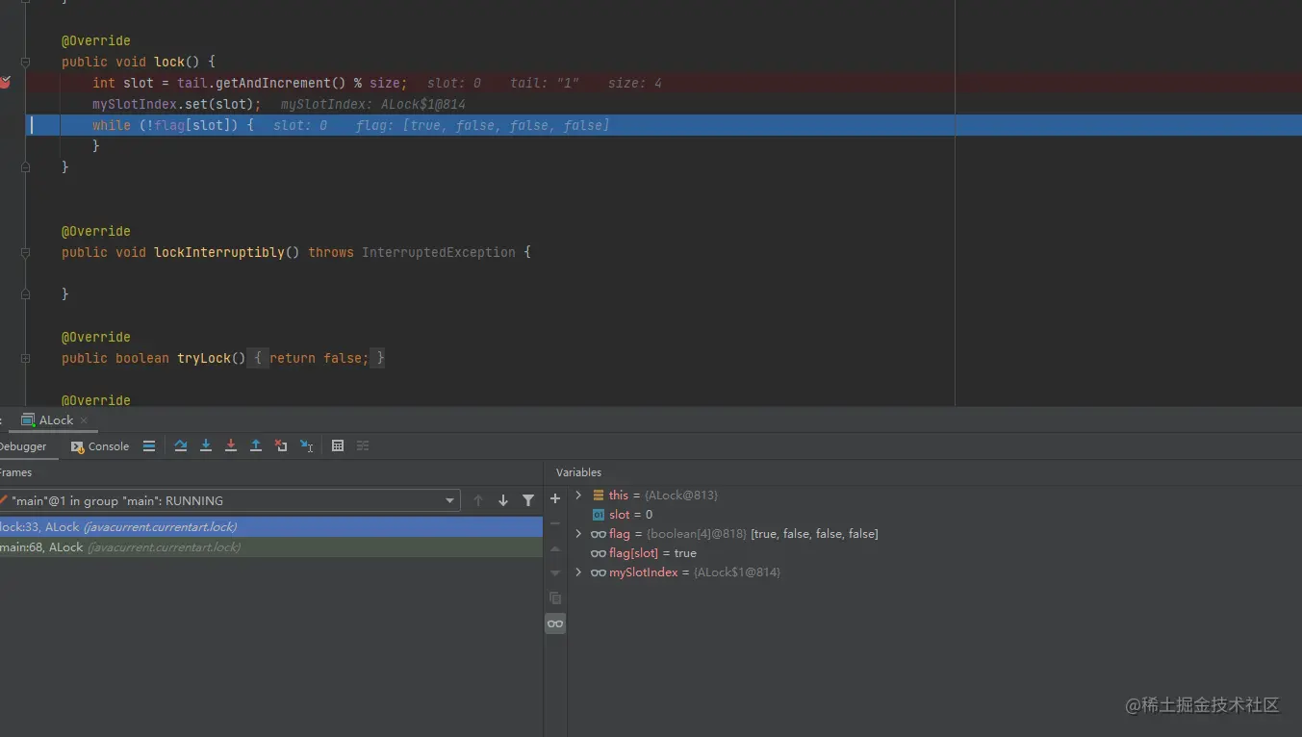Image resolution: width=1302 pixels, height=737 pixels.
Task: Select the 'main:68, ALock' stack frame
Action: (271, 547)
